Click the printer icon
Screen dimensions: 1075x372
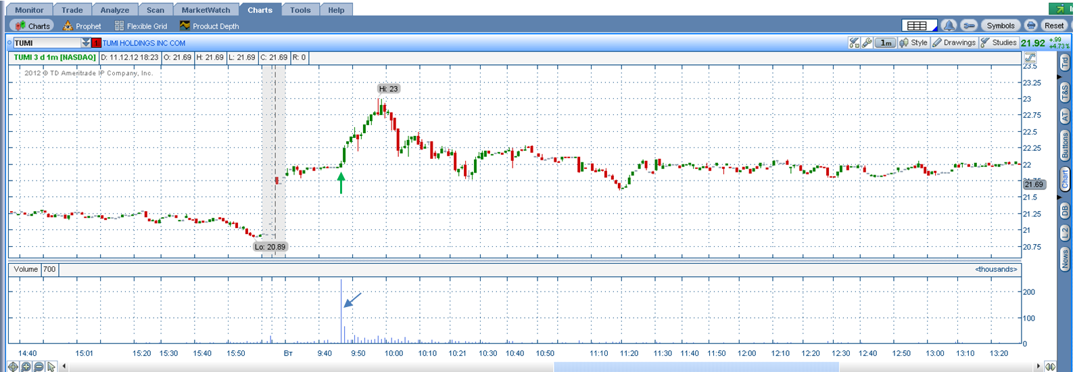1031,26
